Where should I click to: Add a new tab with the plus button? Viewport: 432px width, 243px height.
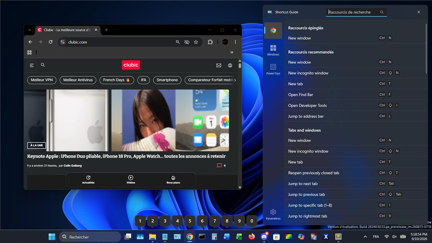pos(106,30)
